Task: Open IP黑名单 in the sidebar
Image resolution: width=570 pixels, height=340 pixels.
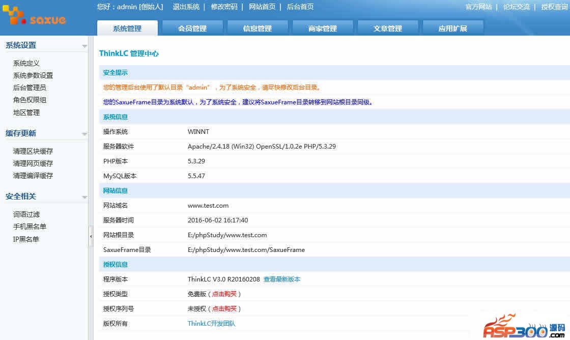Action: pyautogui.click(x=26, y=239)
